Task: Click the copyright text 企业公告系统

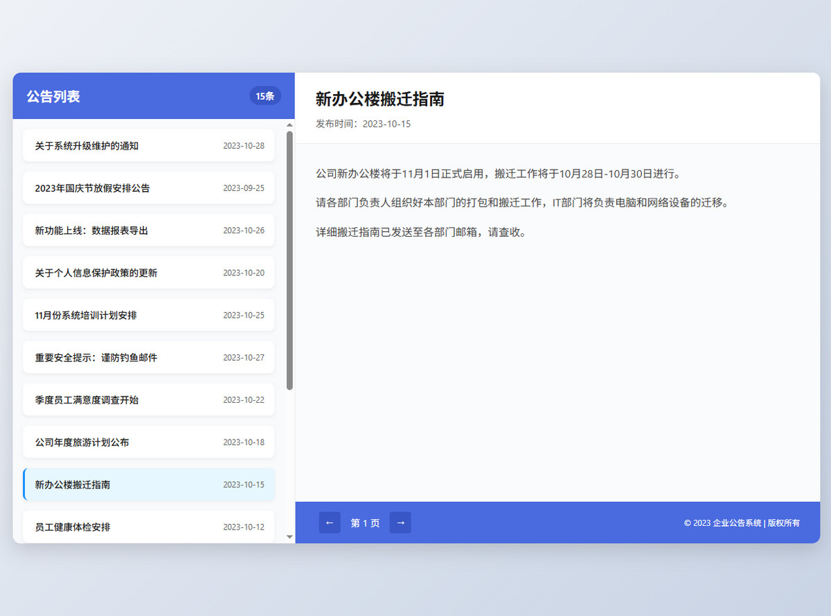Action: point(739,523)
